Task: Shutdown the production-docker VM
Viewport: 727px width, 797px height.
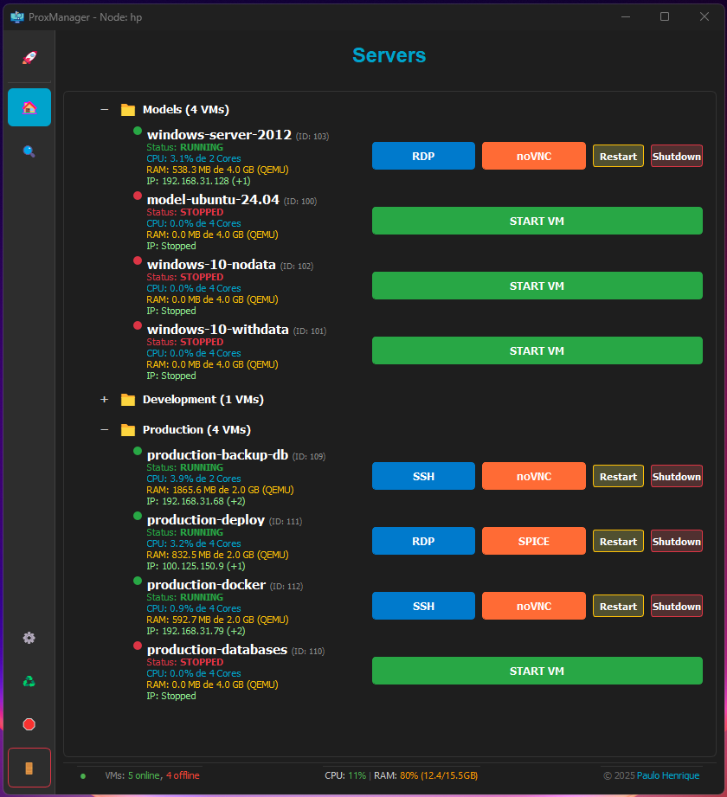Action: [x=676, y=606]
